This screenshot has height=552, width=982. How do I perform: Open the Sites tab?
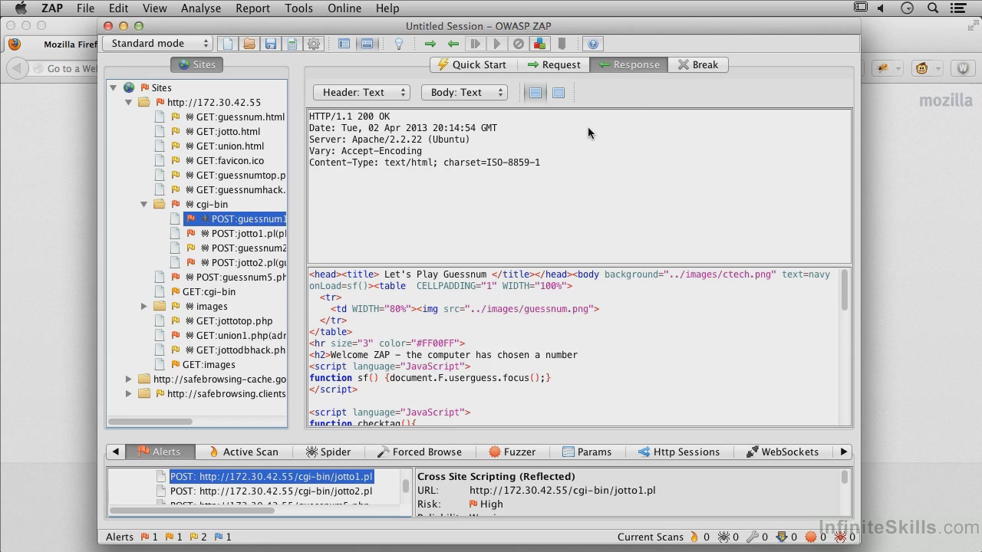tap(197, 64)
